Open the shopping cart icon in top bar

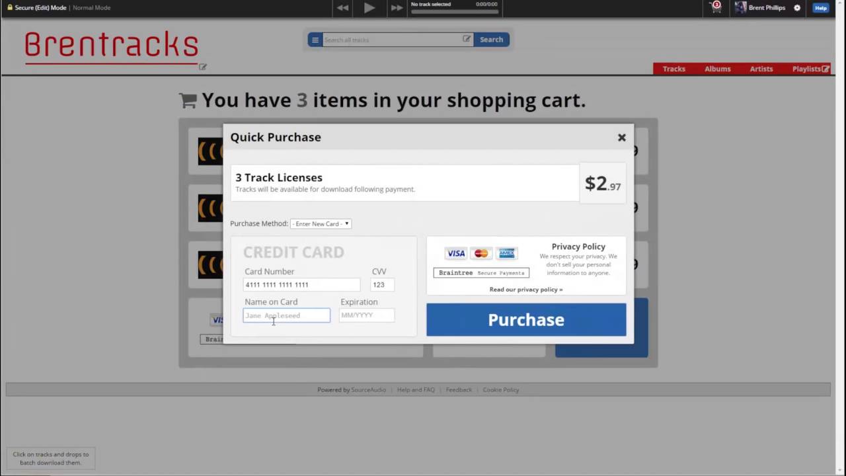coord(716,7)
